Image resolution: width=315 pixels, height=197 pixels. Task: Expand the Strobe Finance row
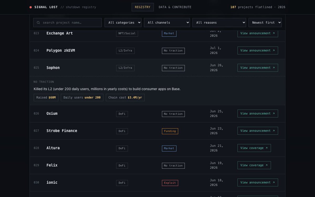pyautogui.click(x=157, y=131)
